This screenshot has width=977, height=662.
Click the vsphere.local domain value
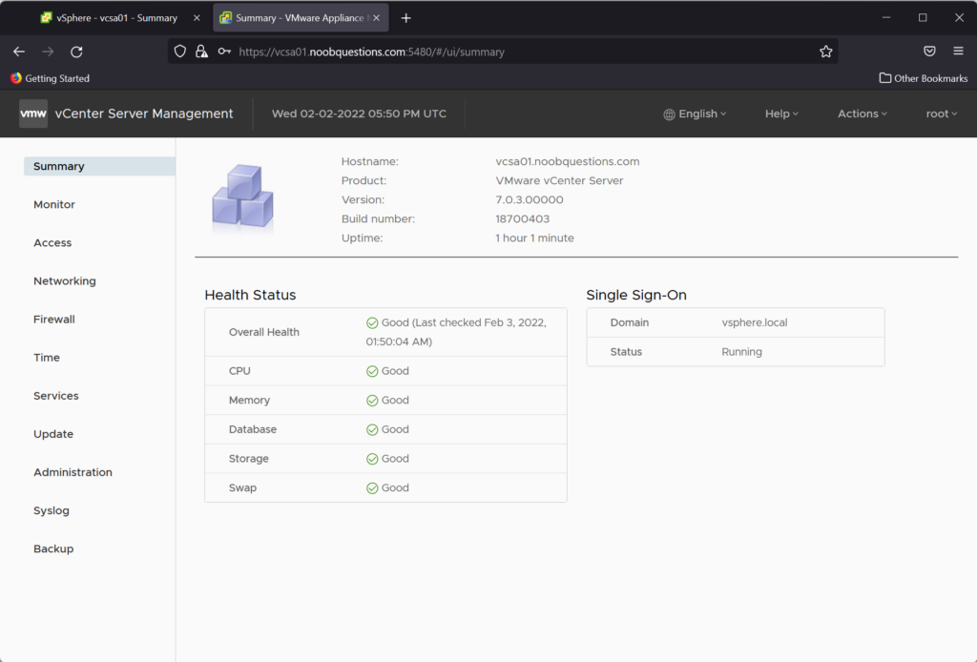pos(755,322)
